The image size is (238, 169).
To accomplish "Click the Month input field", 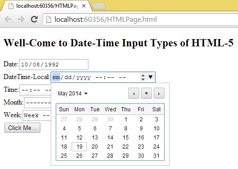I will (38, 103).
